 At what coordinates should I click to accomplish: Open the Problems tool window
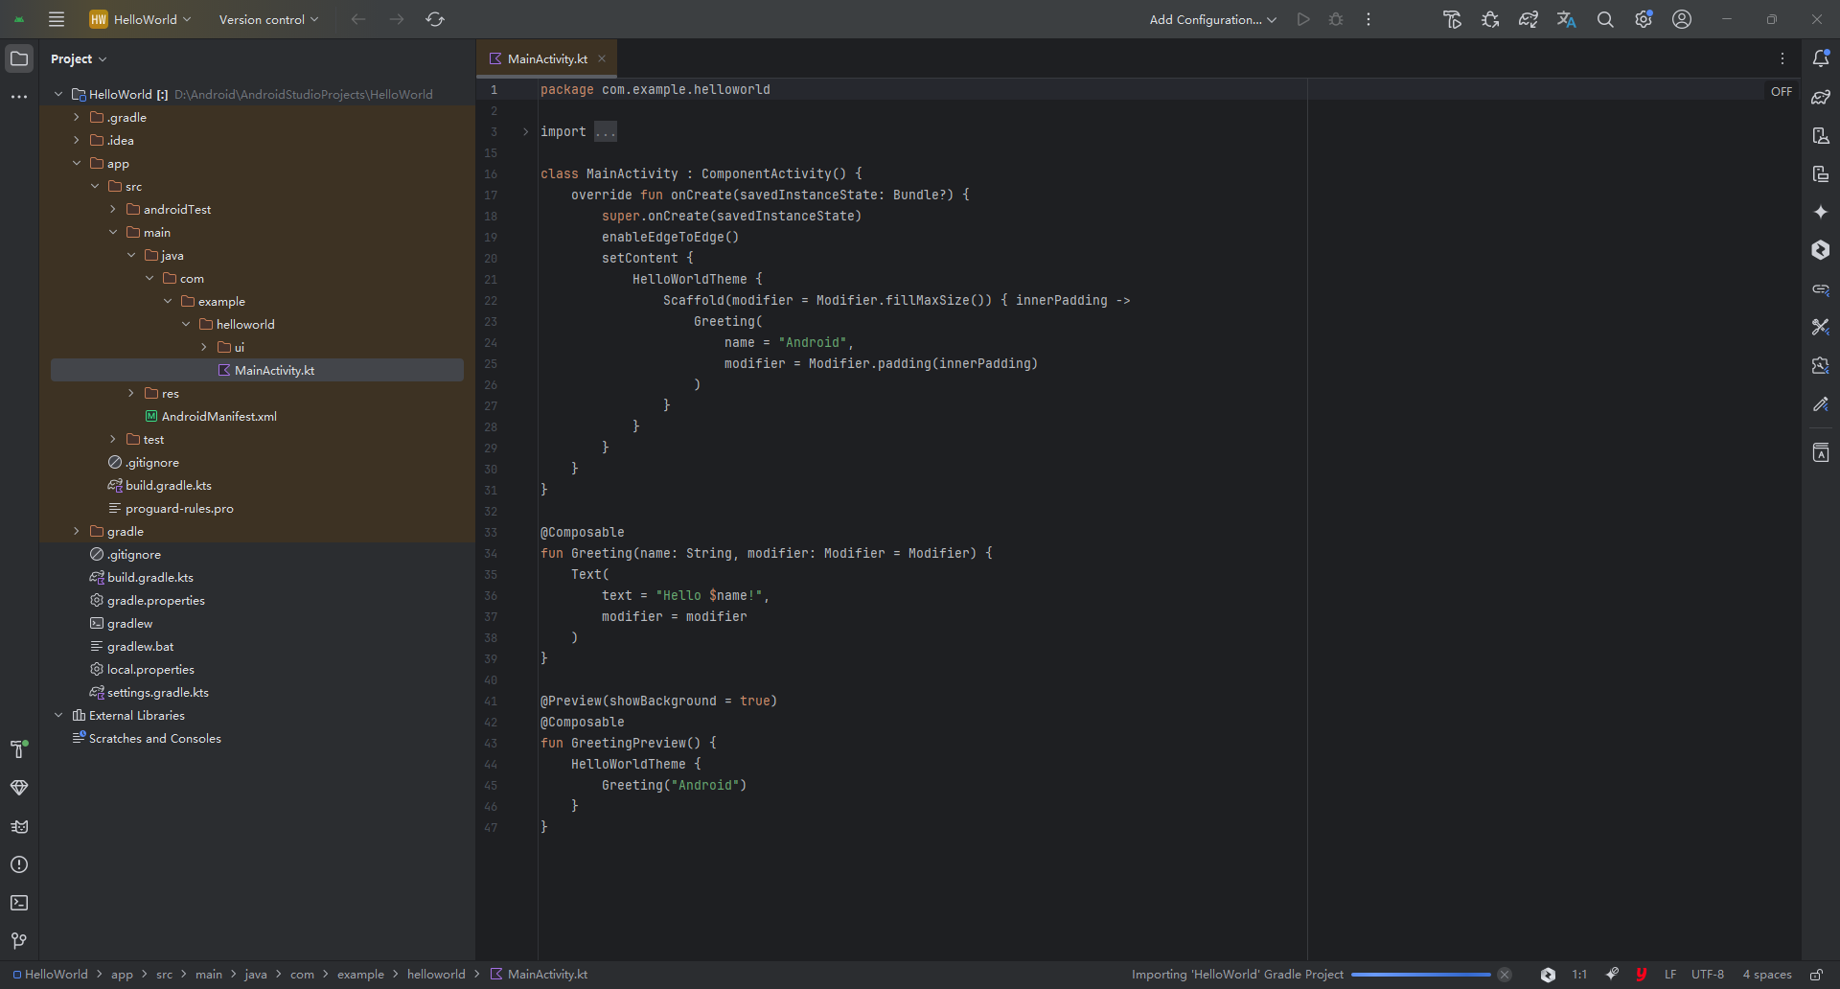coord(18,864)
